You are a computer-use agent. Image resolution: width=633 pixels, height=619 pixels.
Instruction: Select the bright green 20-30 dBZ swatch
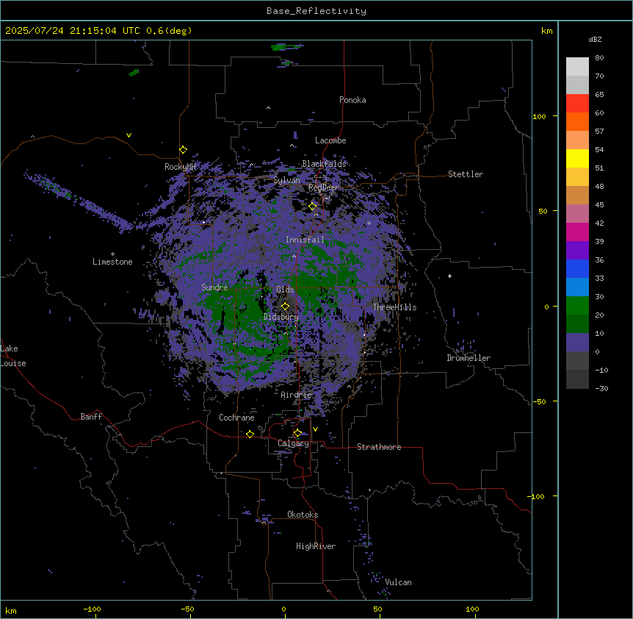click(577, 306)
